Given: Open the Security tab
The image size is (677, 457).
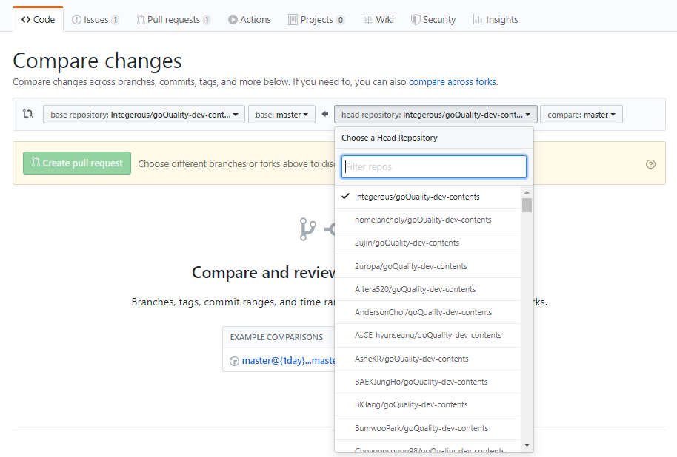Looking at the screenshot, I should point(433,19).
